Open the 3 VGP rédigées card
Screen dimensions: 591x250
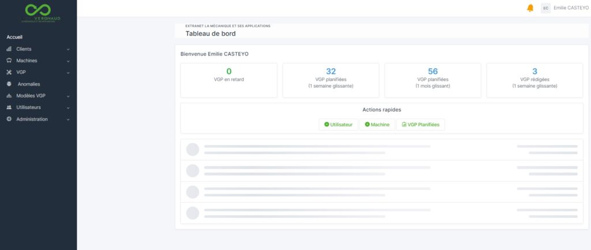[535, 80]
